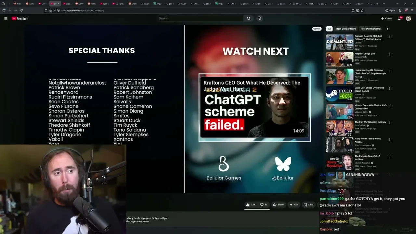Open the browser application menu

click(412, 10)
